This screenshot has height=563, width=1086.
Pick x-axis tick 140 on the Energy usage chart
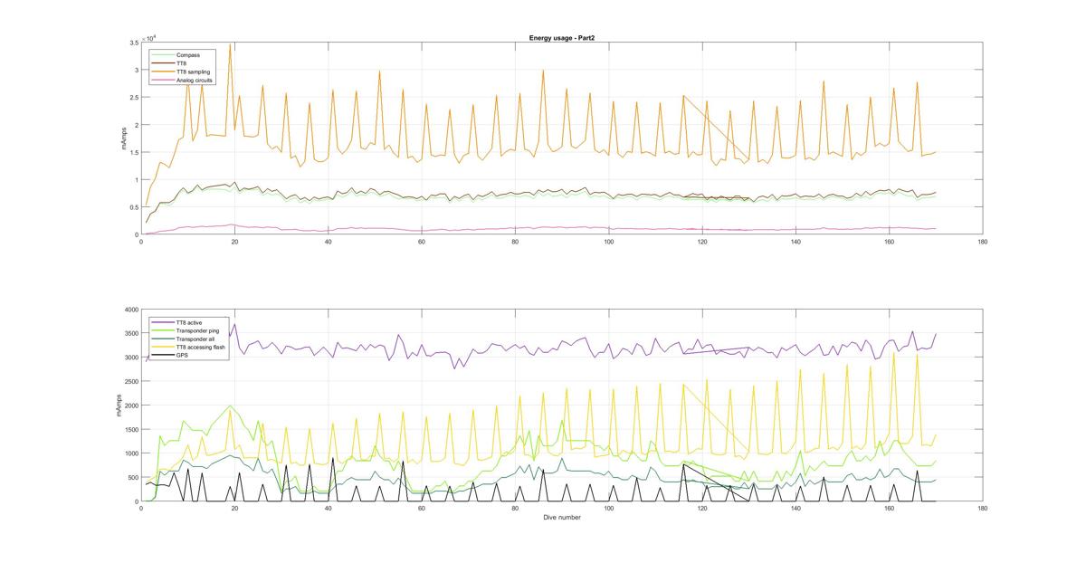pos(796,242)
